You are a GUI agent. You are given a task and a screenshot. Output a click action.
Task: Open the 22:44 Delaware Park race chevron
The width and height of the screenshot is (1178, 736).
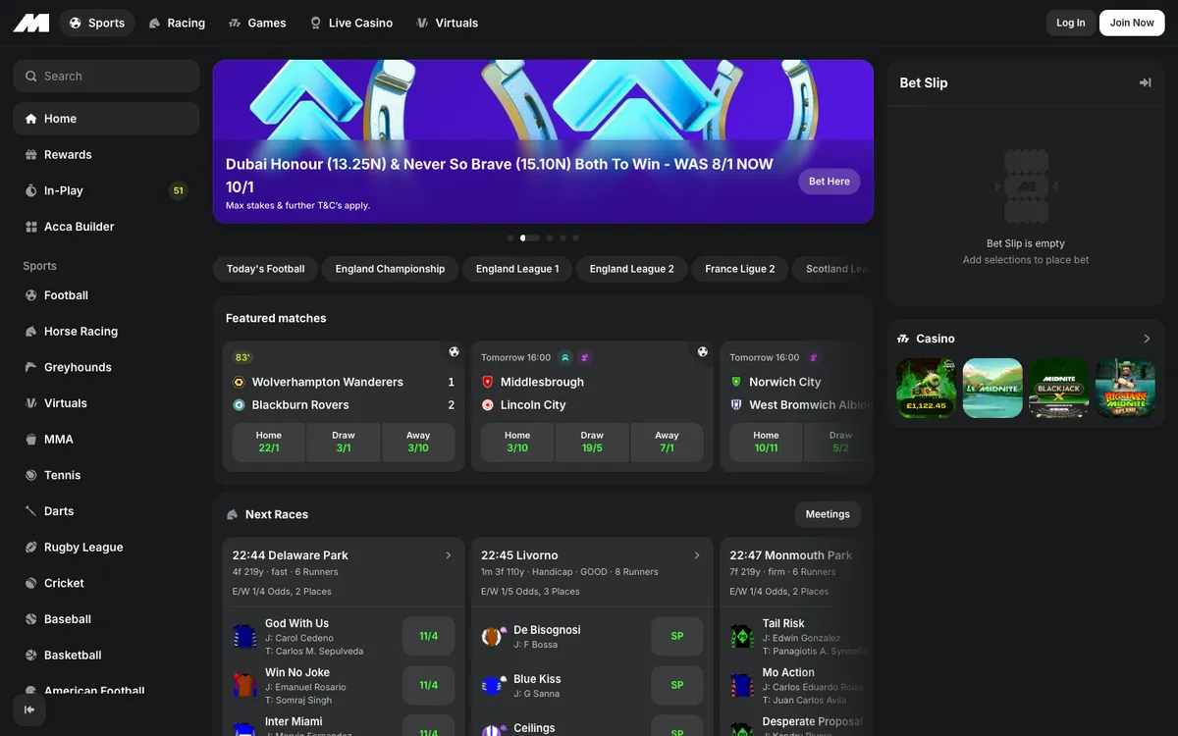tap(449, 555)
